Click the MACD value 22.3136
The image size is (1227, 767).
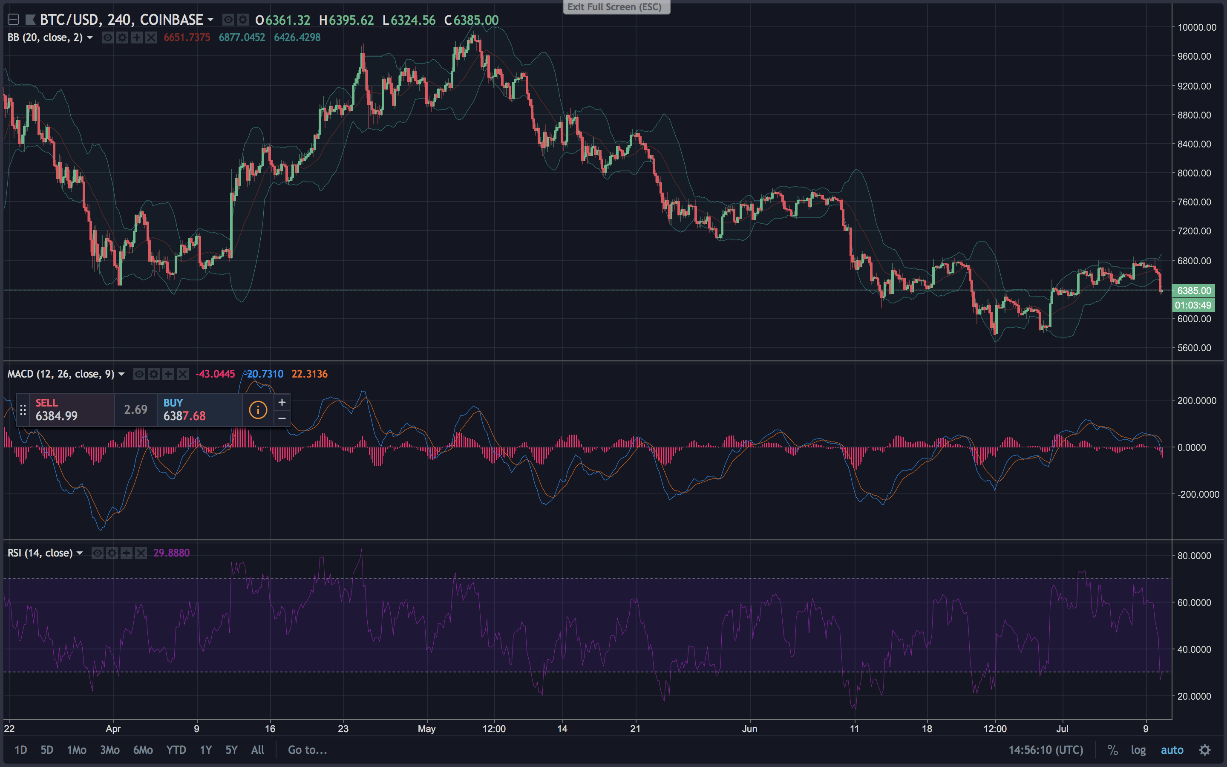tap(309, 375)
